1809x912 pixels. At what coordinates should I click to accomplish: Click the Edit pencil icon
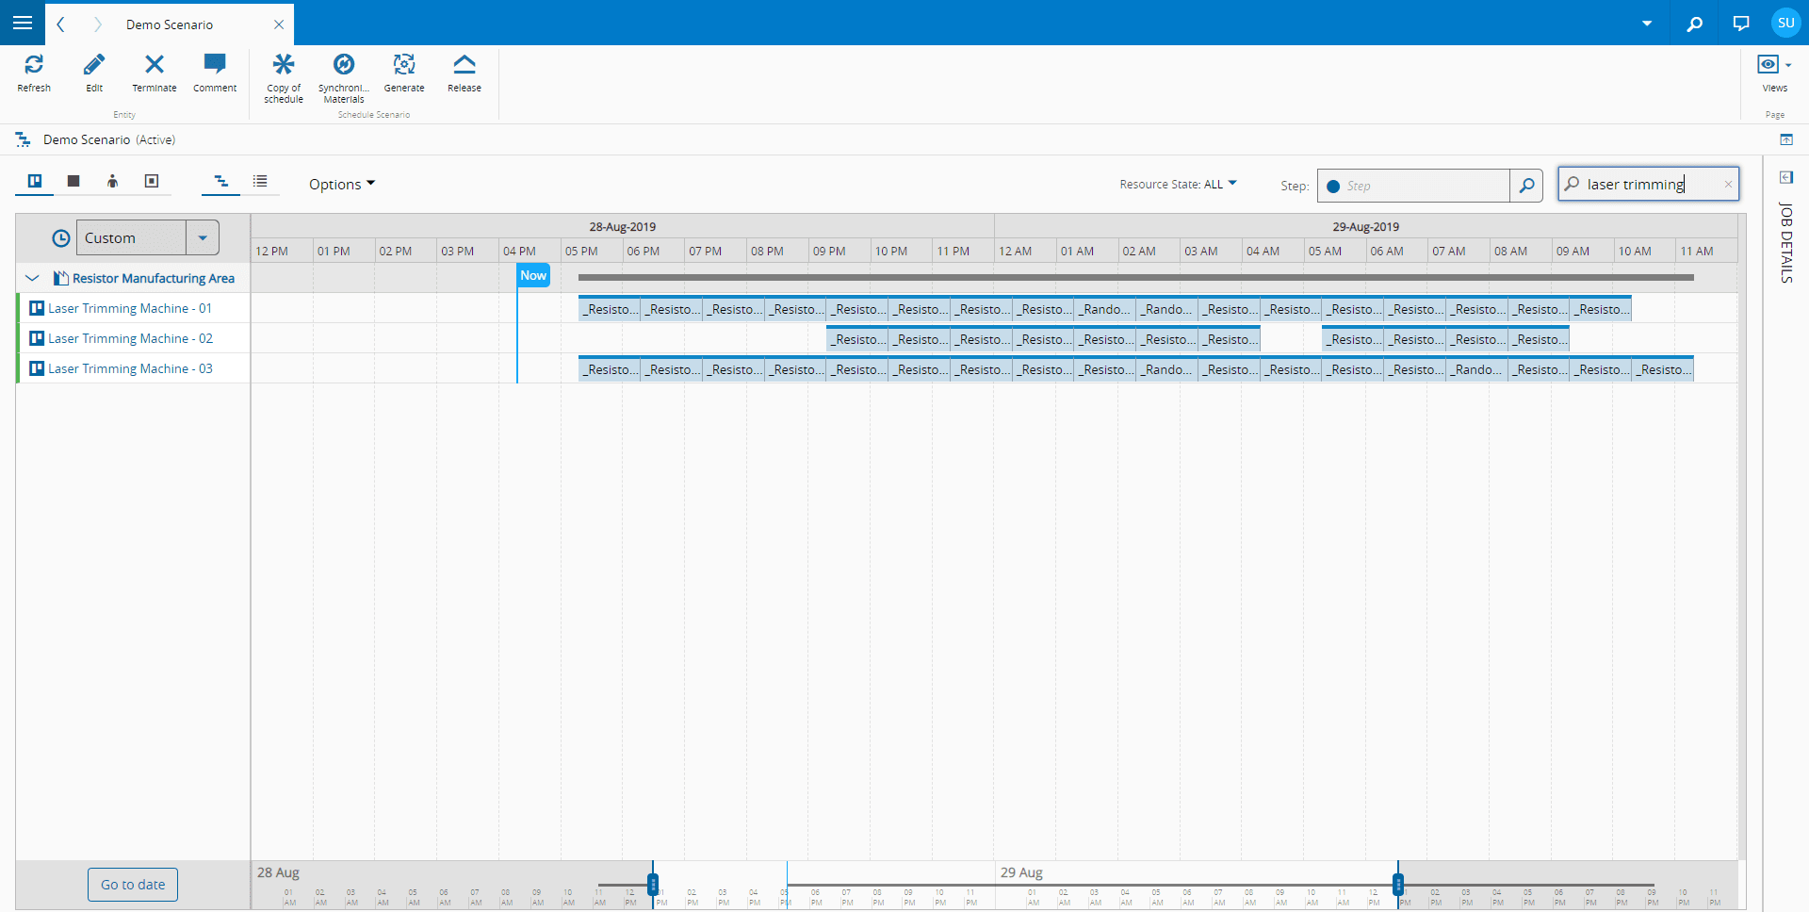click(94, 65)
